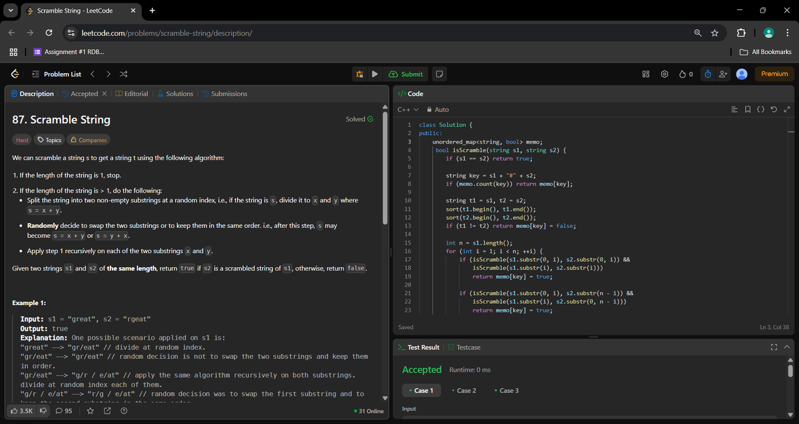The height and width of the screenshot is (424, 799).
Task: Open the Editorial tab
Action: tap(132, 94)
